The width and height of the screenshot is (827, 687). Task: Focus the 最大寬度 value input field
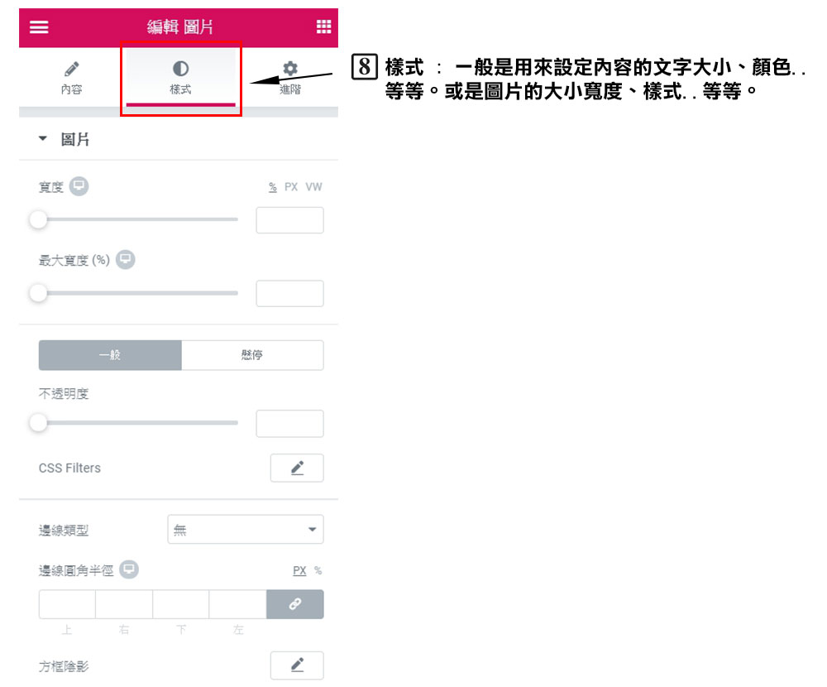point(289,293)
